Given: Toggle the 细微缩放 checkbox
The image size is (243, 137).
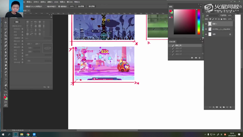Looking at the screenshot, I should [59, 6].
